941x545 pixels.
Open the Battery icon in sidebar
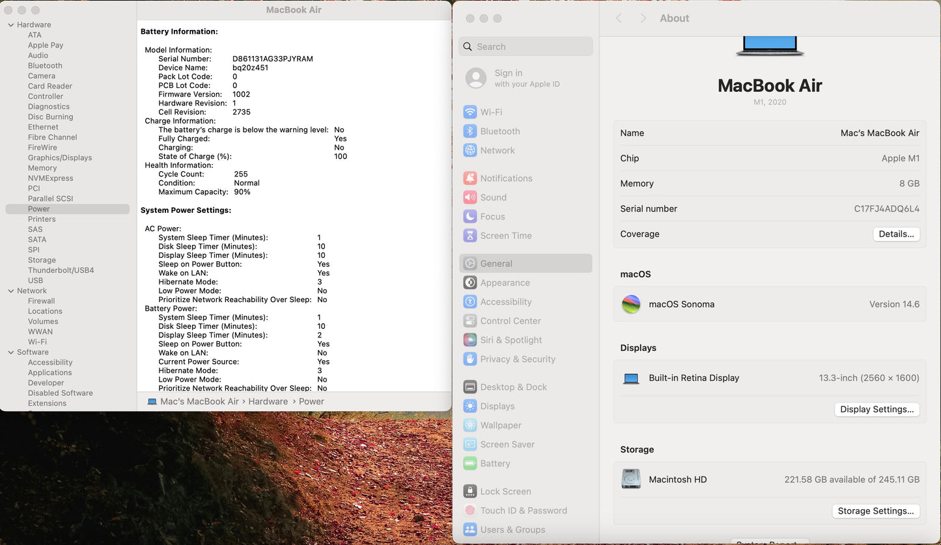pyautogui.click(x=470, y=464)
